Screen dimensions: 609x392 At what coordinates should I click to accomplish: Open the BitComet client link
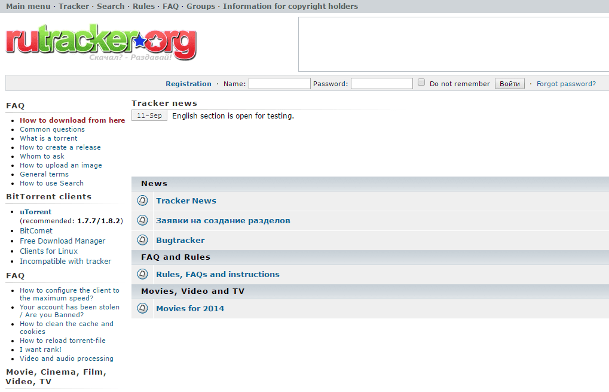(36, 230)
